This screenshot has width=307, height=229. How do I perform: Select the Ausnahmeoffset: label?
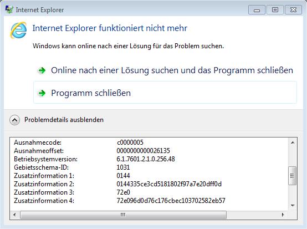tap(39, 151)
